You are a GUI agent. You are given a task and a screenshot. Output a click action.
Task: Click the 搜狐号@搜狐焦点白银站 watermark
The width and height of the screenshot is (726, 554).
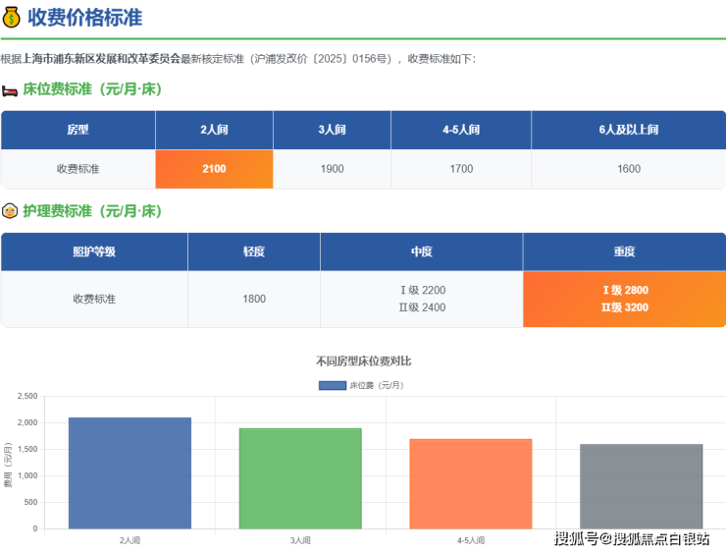tap(632, 538)
